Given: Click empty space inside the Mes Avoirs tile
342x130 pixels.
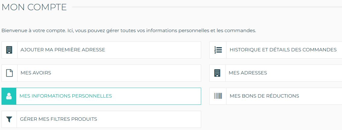Looking at the screenshot, I should pyautogui.click(x=136, y=73).
